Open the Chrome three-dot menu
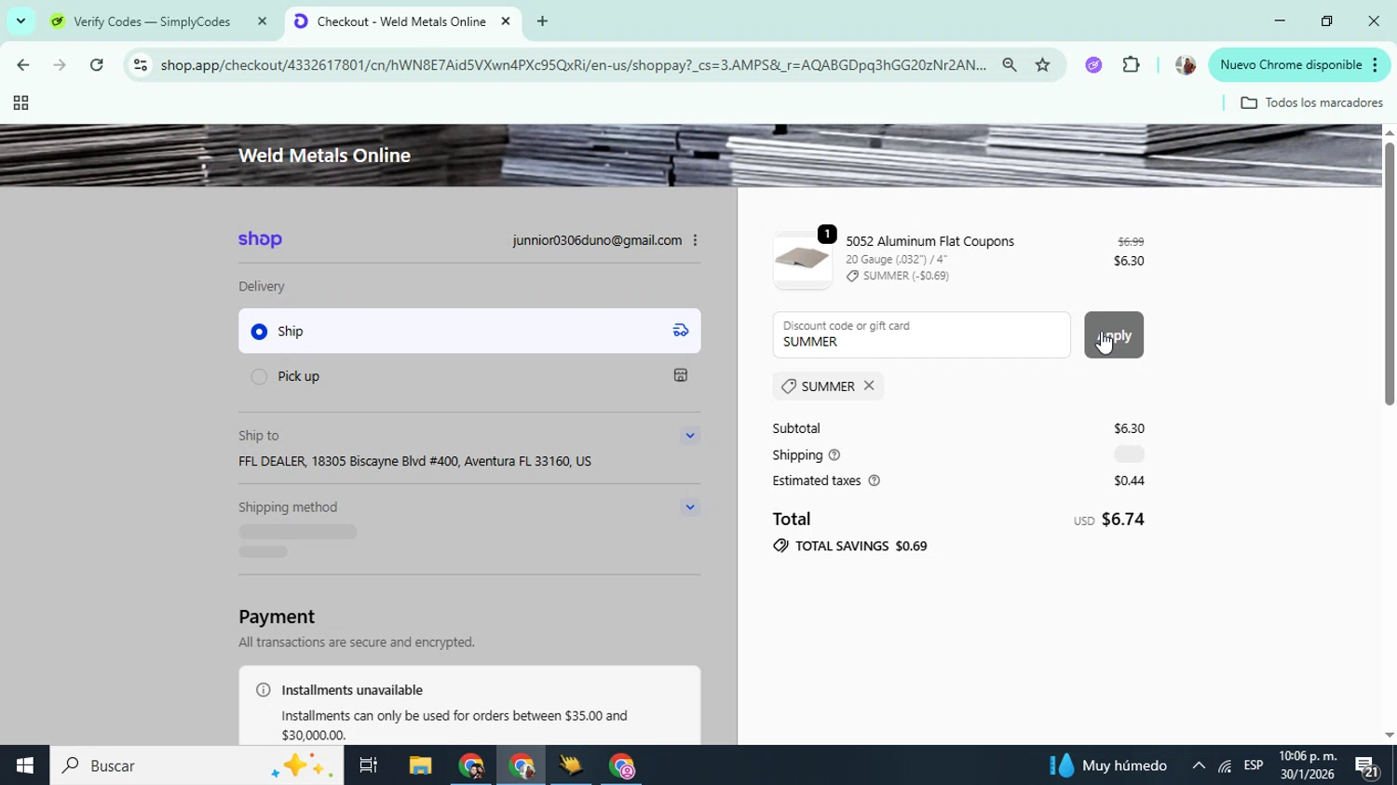The width and height of the screenshot is (1397, 785). 1376,65
